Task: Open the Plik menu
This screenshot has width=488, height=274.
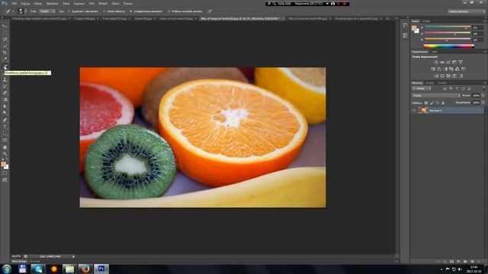Action: click(x=14, y=4)
